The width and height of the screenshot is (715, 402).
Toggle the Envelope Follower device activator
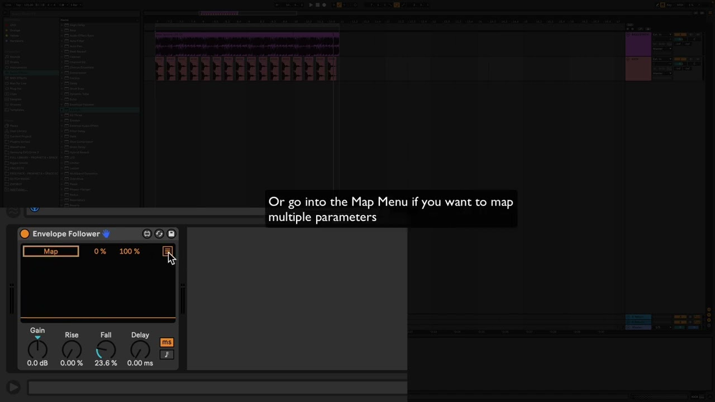[x=25, y=234]
